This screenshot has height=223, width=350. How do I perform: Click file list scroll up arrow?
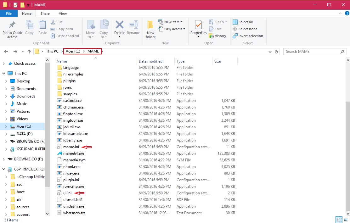pyautogui.click(x=347, y=60)
